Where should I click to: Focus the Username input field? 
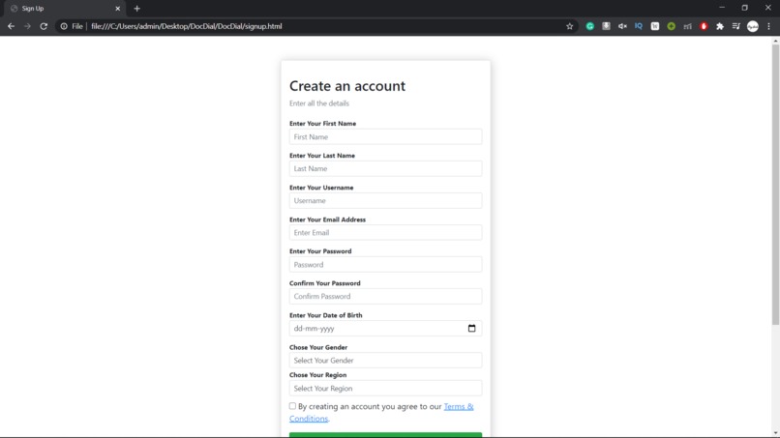pyautogui.click(x=385, y=200)
